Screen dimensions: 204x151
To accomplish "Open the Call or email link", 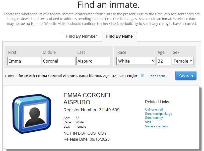I will (x=154, y=109).
